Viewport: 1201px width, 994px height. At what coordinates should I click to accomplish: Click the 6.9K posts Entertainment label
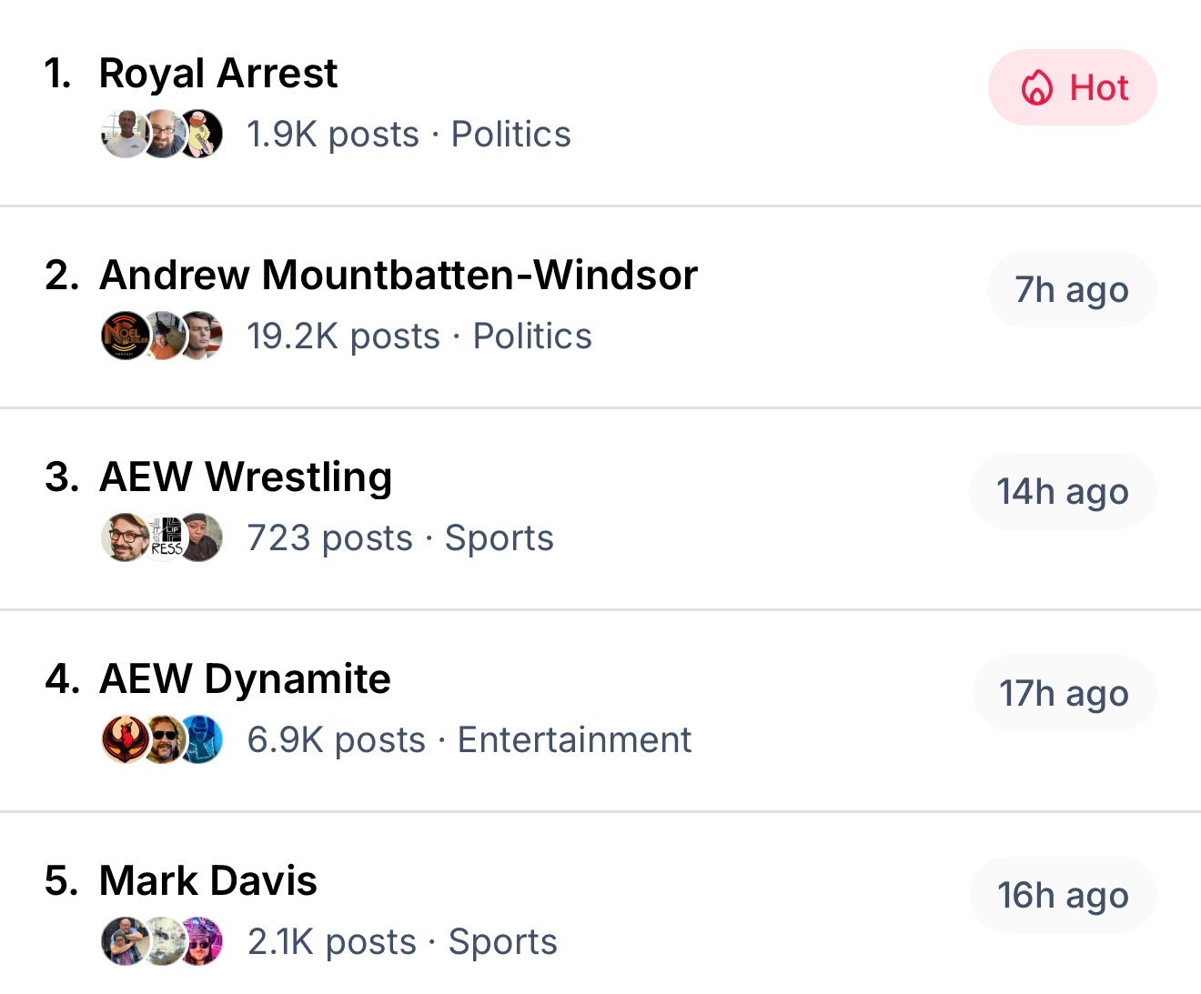tap(469, 740)
